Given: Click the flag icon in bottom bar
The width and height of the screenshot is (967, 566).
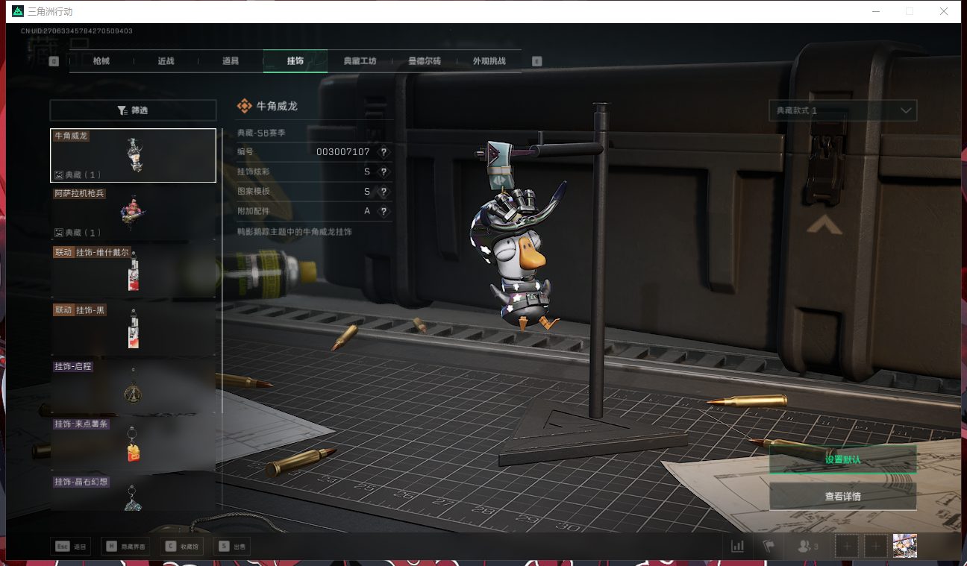Looking at the screenshot, I should click(768, 546).
